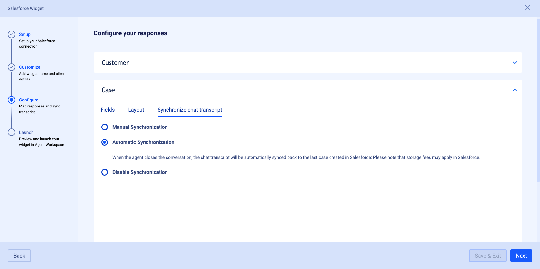
Task: Click the Configure step active circle icon
Action: [x=11, y=100]
